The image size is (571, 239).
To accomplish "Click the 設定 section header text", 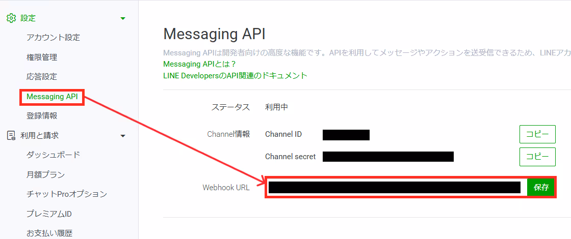I will coord(28,18).
